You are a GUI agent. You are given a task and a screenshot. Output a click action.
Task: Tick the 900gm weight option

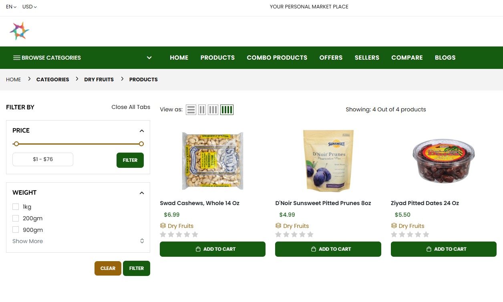point(16,230)
